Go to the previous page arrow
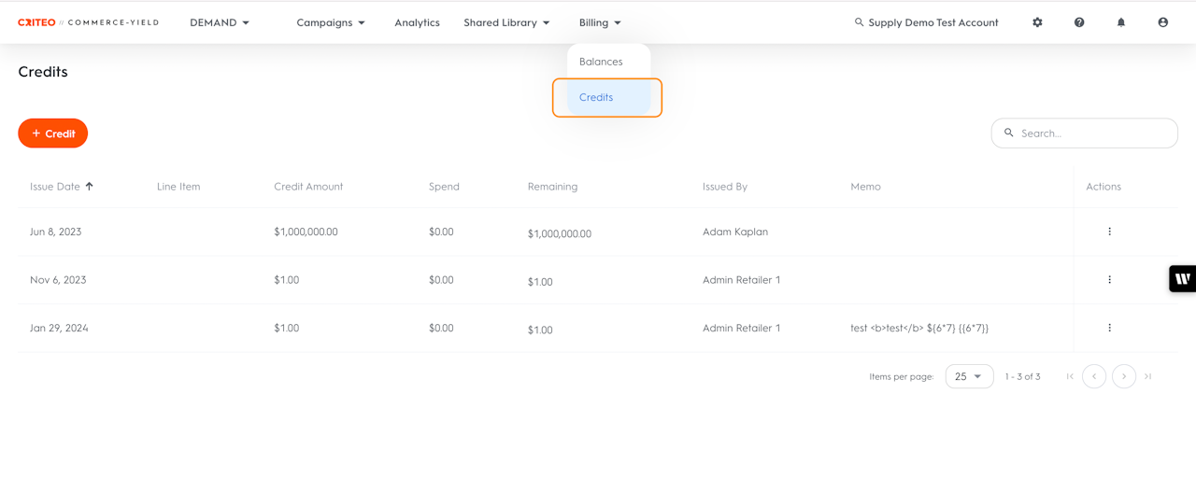 [x=1094, y=376]
